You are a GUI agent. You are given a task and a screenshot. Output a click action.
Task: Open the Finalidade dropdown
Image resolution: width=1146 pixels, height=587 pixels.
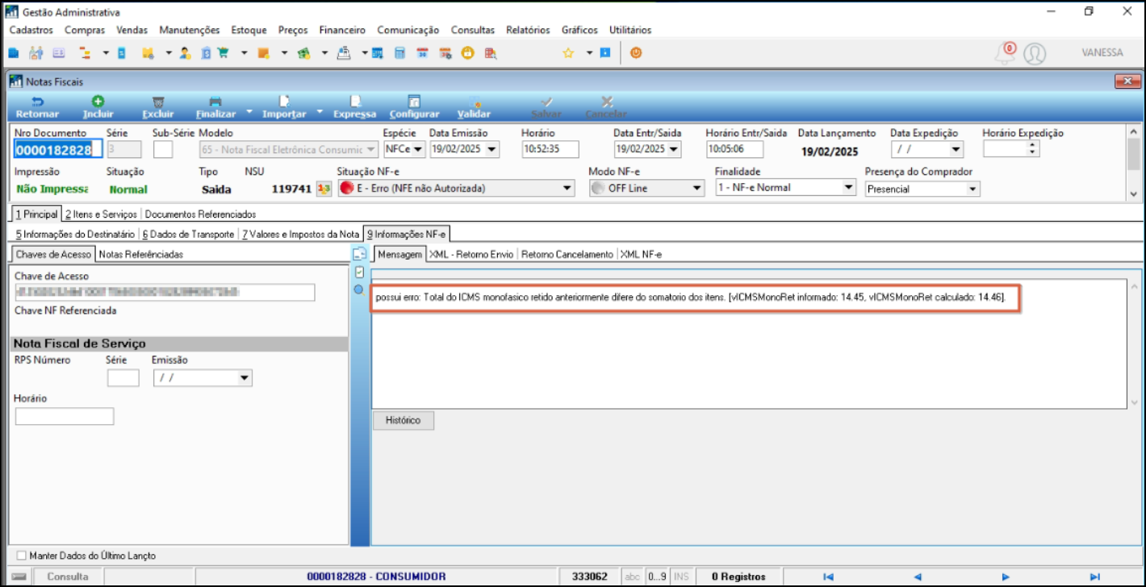(848, 188)
